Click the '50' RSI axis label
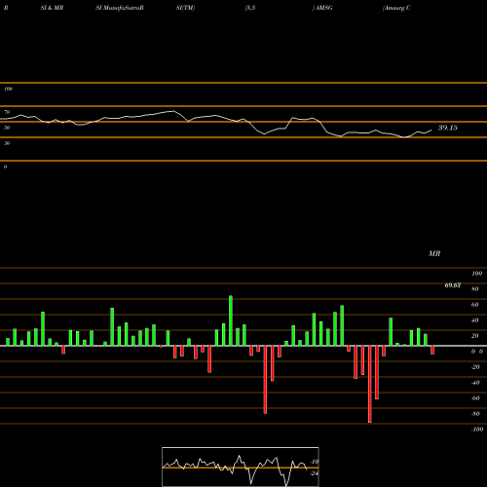The image size is (487, 487). coord(7,128)
